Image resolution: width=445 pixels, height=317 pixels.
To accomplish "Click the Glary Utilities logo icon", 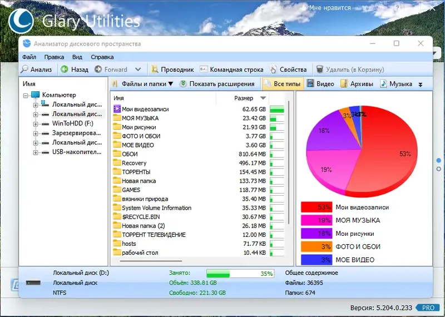I will [21, 21].
